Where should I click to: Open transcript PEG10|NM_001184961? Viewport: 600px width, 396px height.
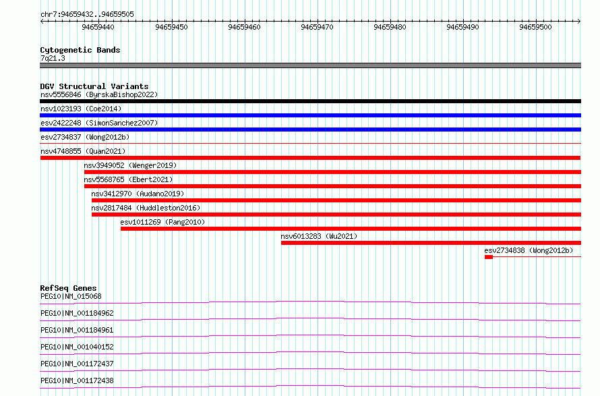pos(77,330)
